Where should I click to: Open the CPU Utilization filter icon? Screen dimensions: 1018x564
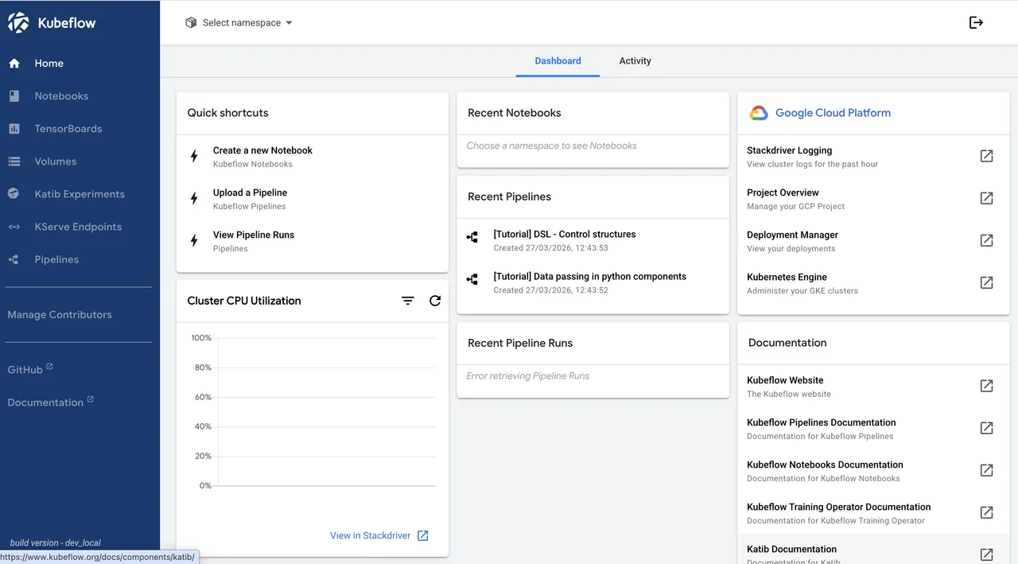point(408,301)
